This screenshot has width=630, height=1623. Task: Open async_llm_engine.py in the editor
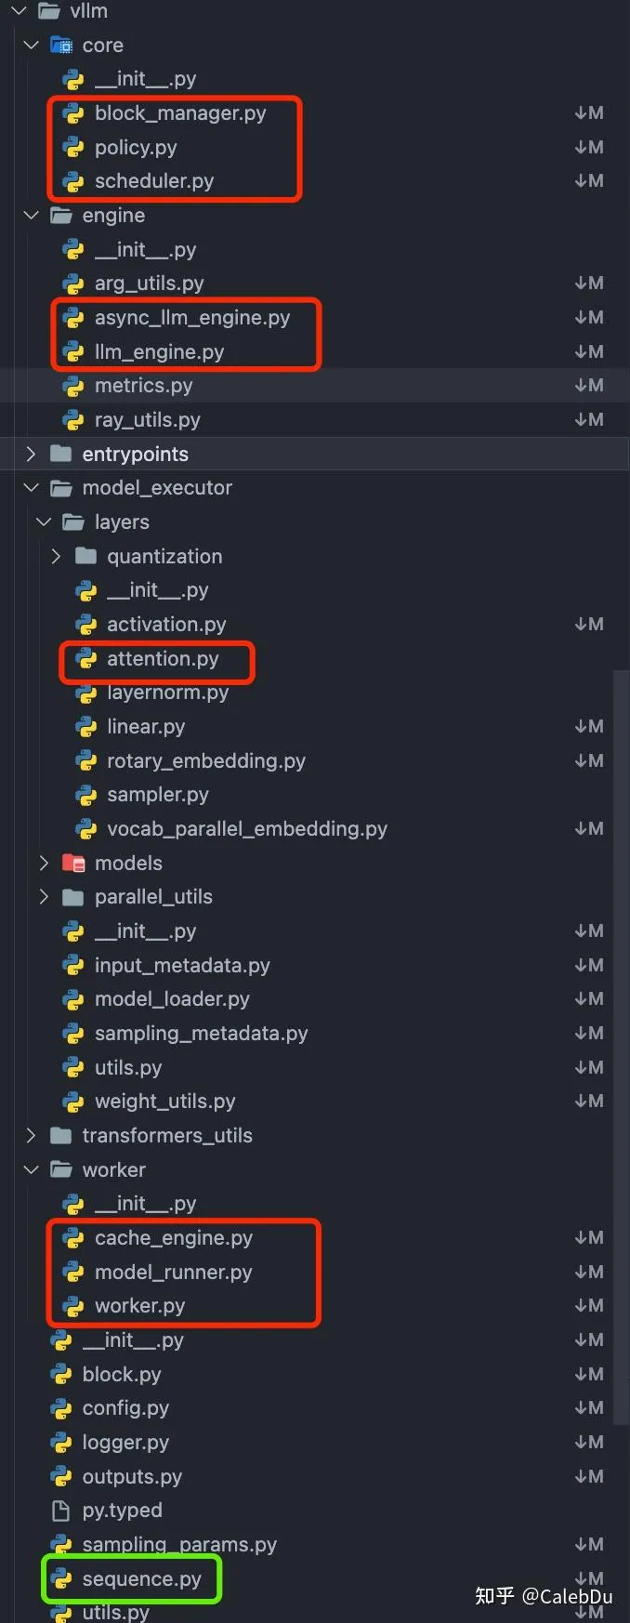pos(192,318)
